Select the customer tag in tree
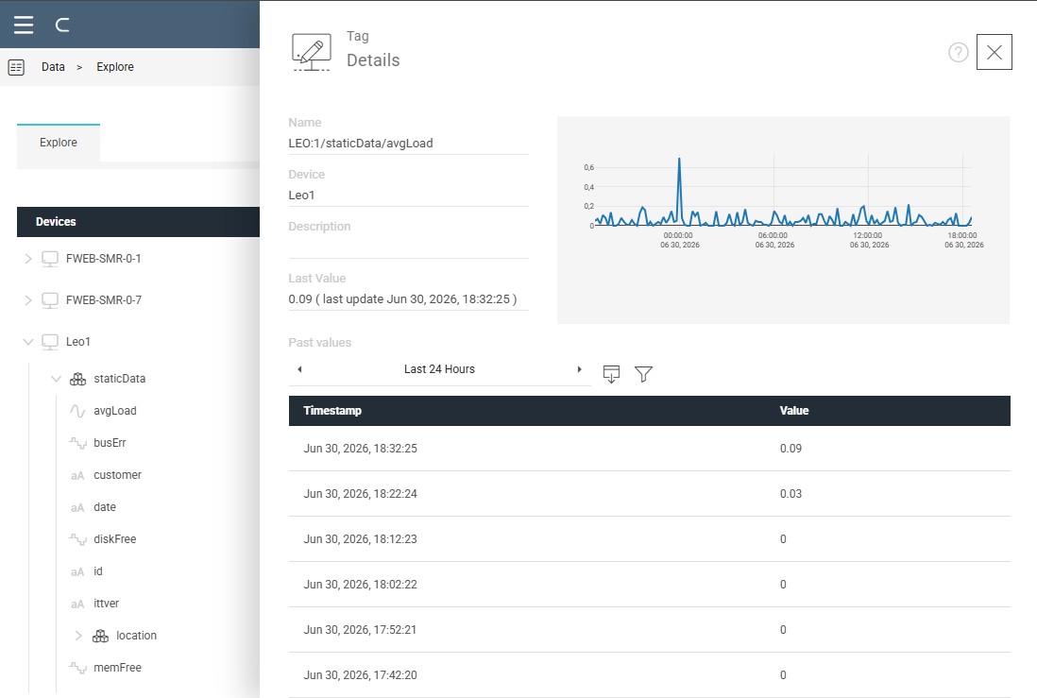 pyautogui.click(x=118, y=475)
